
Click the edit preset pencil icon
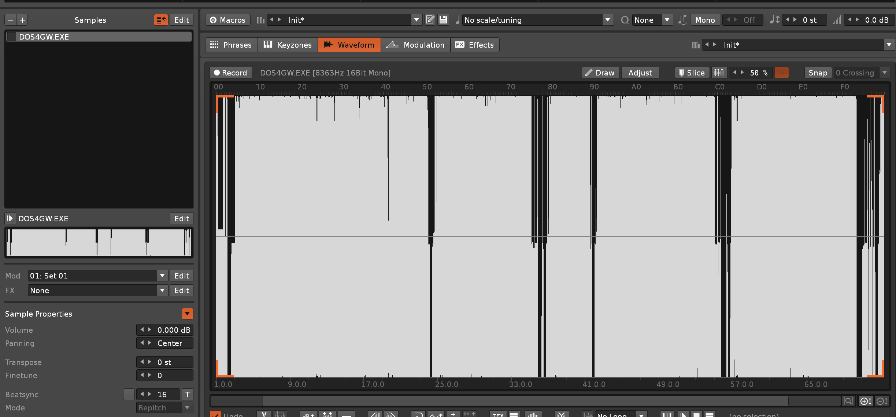point(430,20)
